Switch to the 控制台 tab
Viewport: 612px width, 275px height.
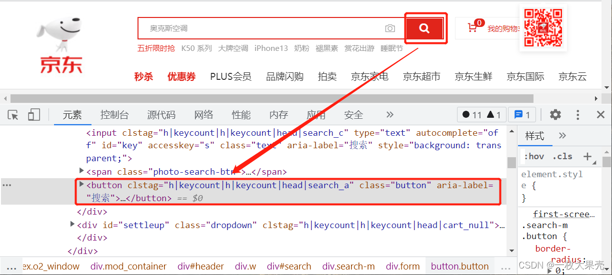pyautogui.click(x=114, y=115)
